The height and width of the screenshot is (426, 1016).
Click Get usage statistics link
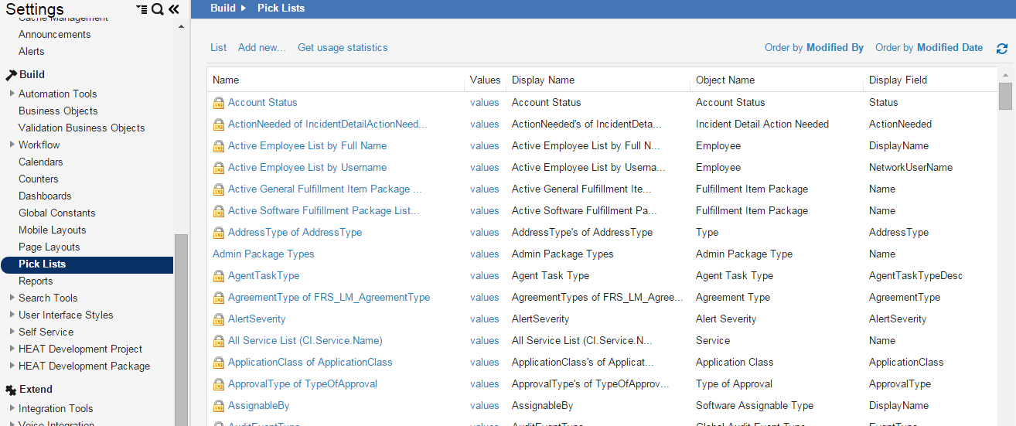pos(343,48)
